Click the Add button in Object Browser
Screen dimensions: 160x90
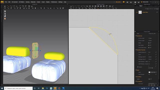pyautogui.click(x=147, y=9)
